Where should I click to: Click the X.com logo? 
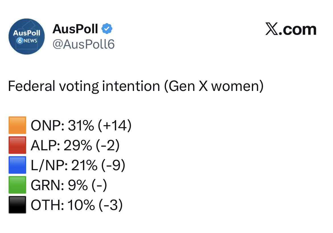tap(291, 29)
